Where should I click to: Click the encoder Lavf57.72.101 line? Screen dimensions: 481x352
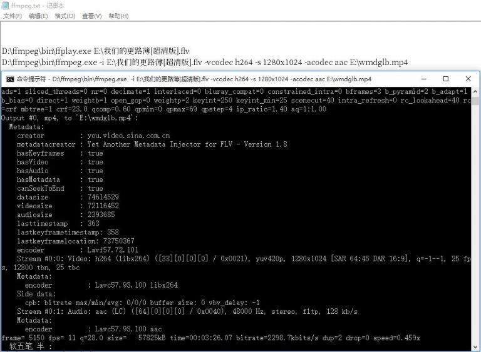coord(78,250)
